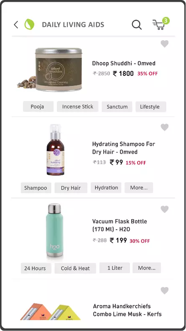Open Aroma Handkerchiefs Combo Lime Musk listing

coord(127,310)
